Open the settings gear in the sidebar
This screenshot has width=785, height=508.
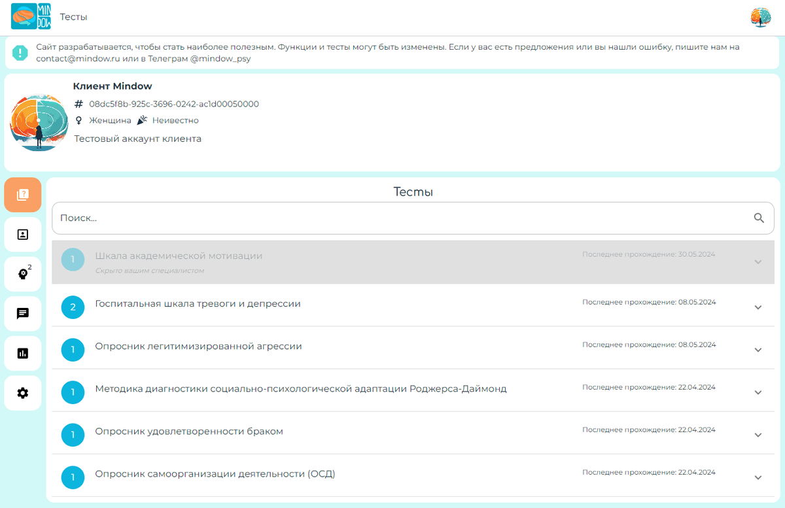pos(23,393)
